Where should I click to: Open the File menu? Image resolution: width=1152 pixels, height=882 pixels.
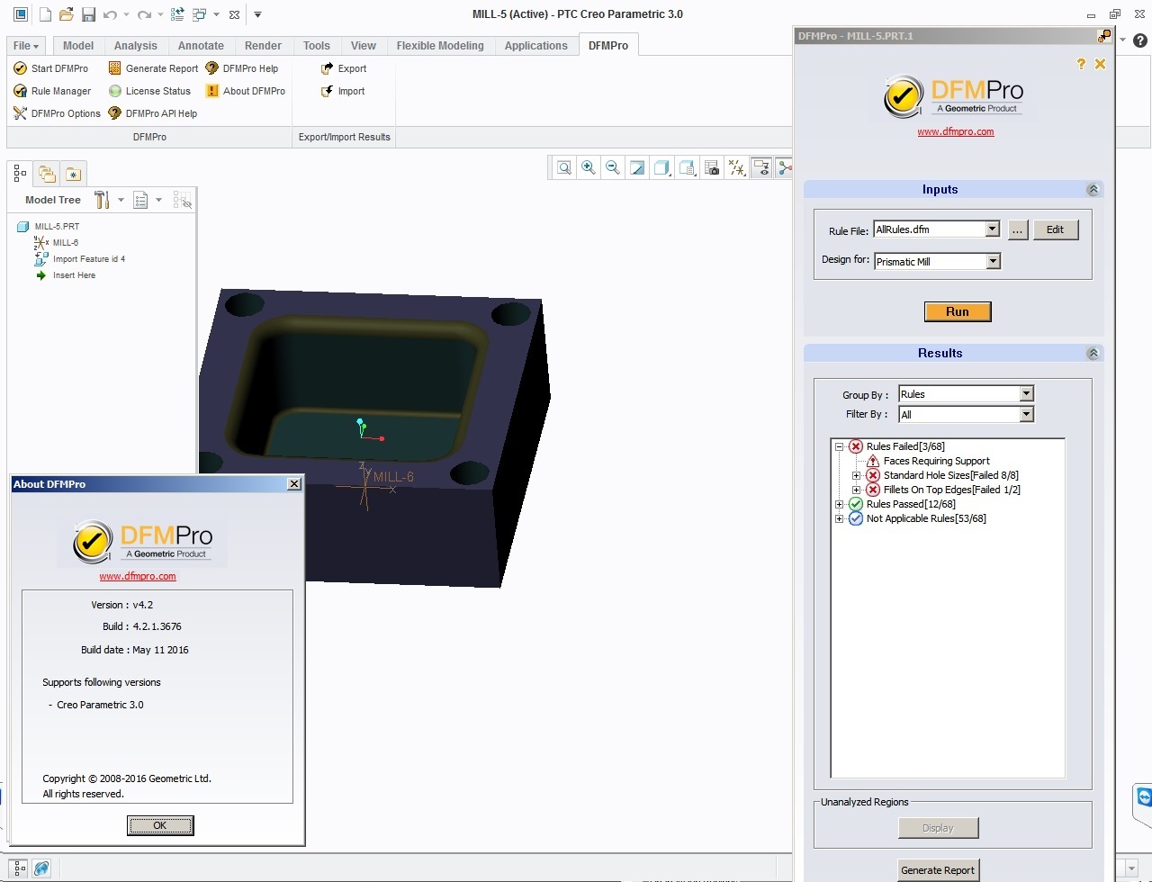pos(25,46)
